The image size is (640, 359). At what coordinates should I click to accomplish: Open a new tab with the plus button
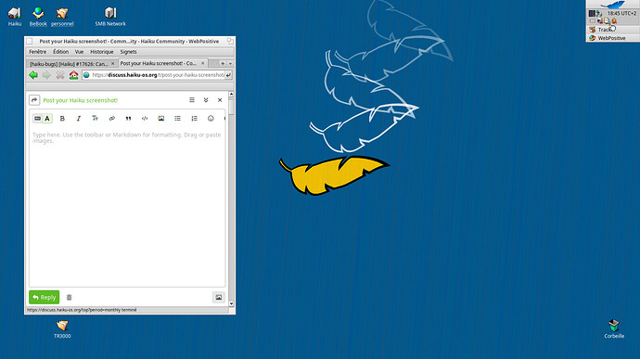point(223,63)
